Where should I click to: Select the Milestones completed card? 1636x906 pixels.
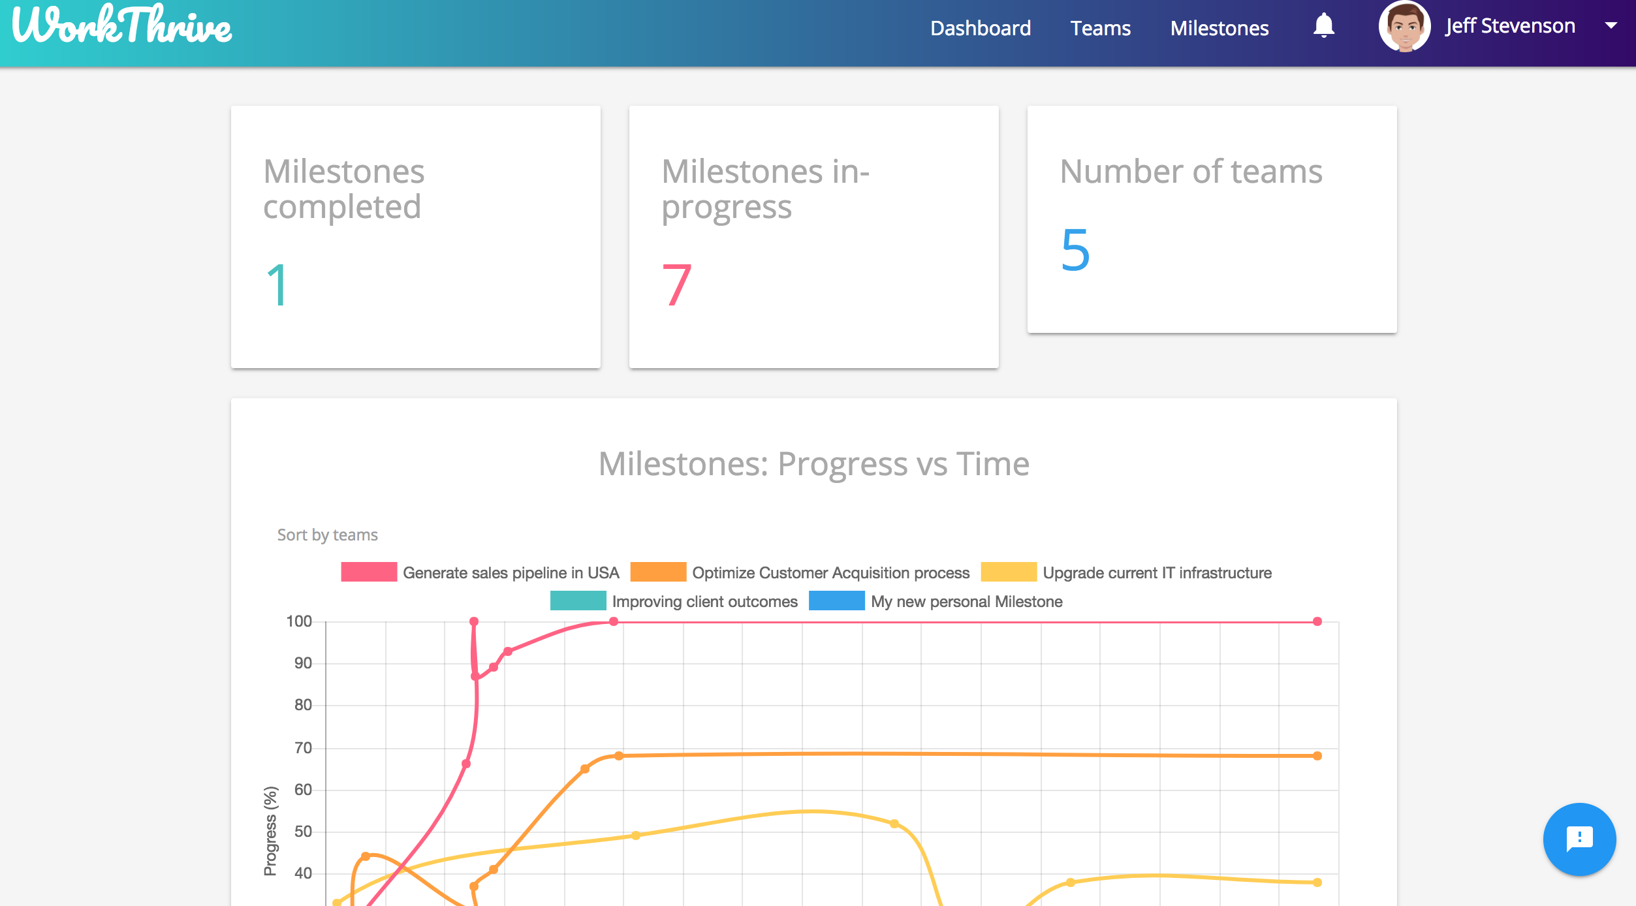coord(416,237)
